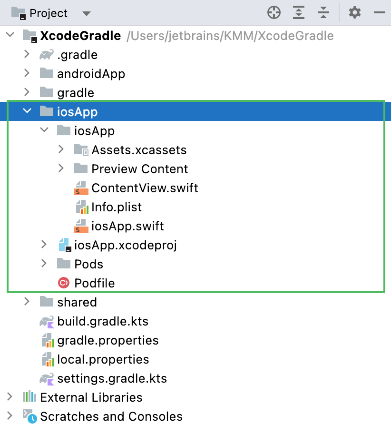Screen dimensions: 391x435
Task: Click the Select Opened File target icon
Action: (x=274, y=13)
